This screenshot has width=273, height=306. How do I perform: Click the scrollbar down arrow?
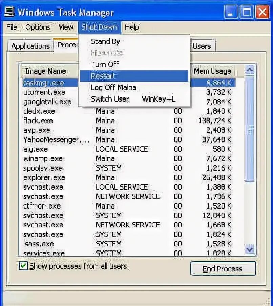(250, 249)
